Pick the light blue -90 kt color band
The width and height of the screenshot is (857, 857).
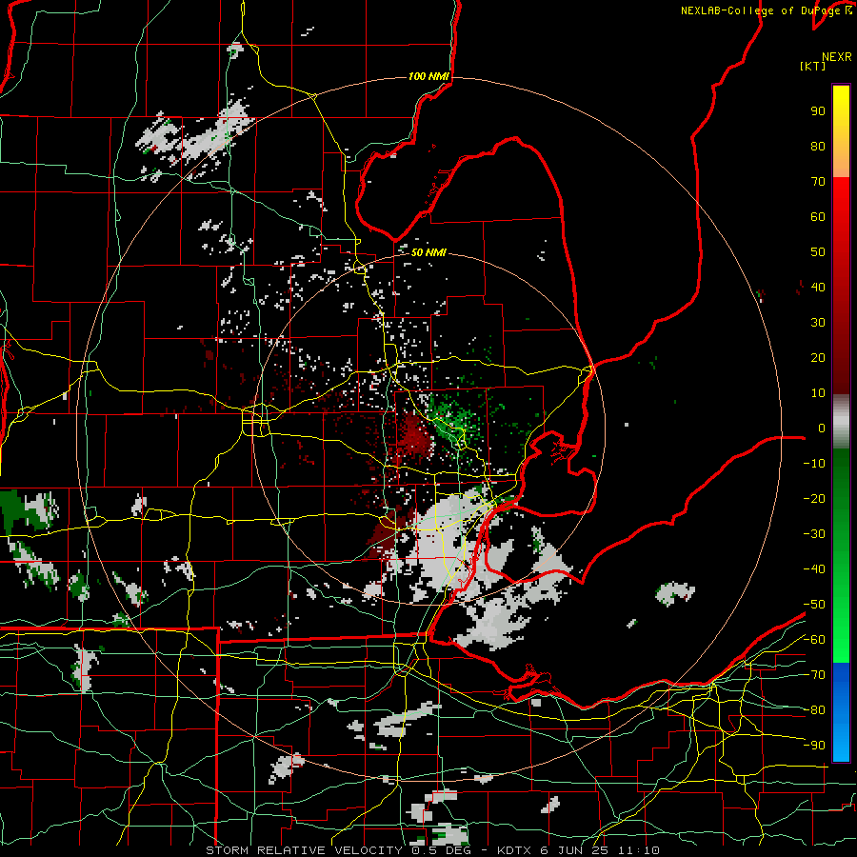(841, 746)
